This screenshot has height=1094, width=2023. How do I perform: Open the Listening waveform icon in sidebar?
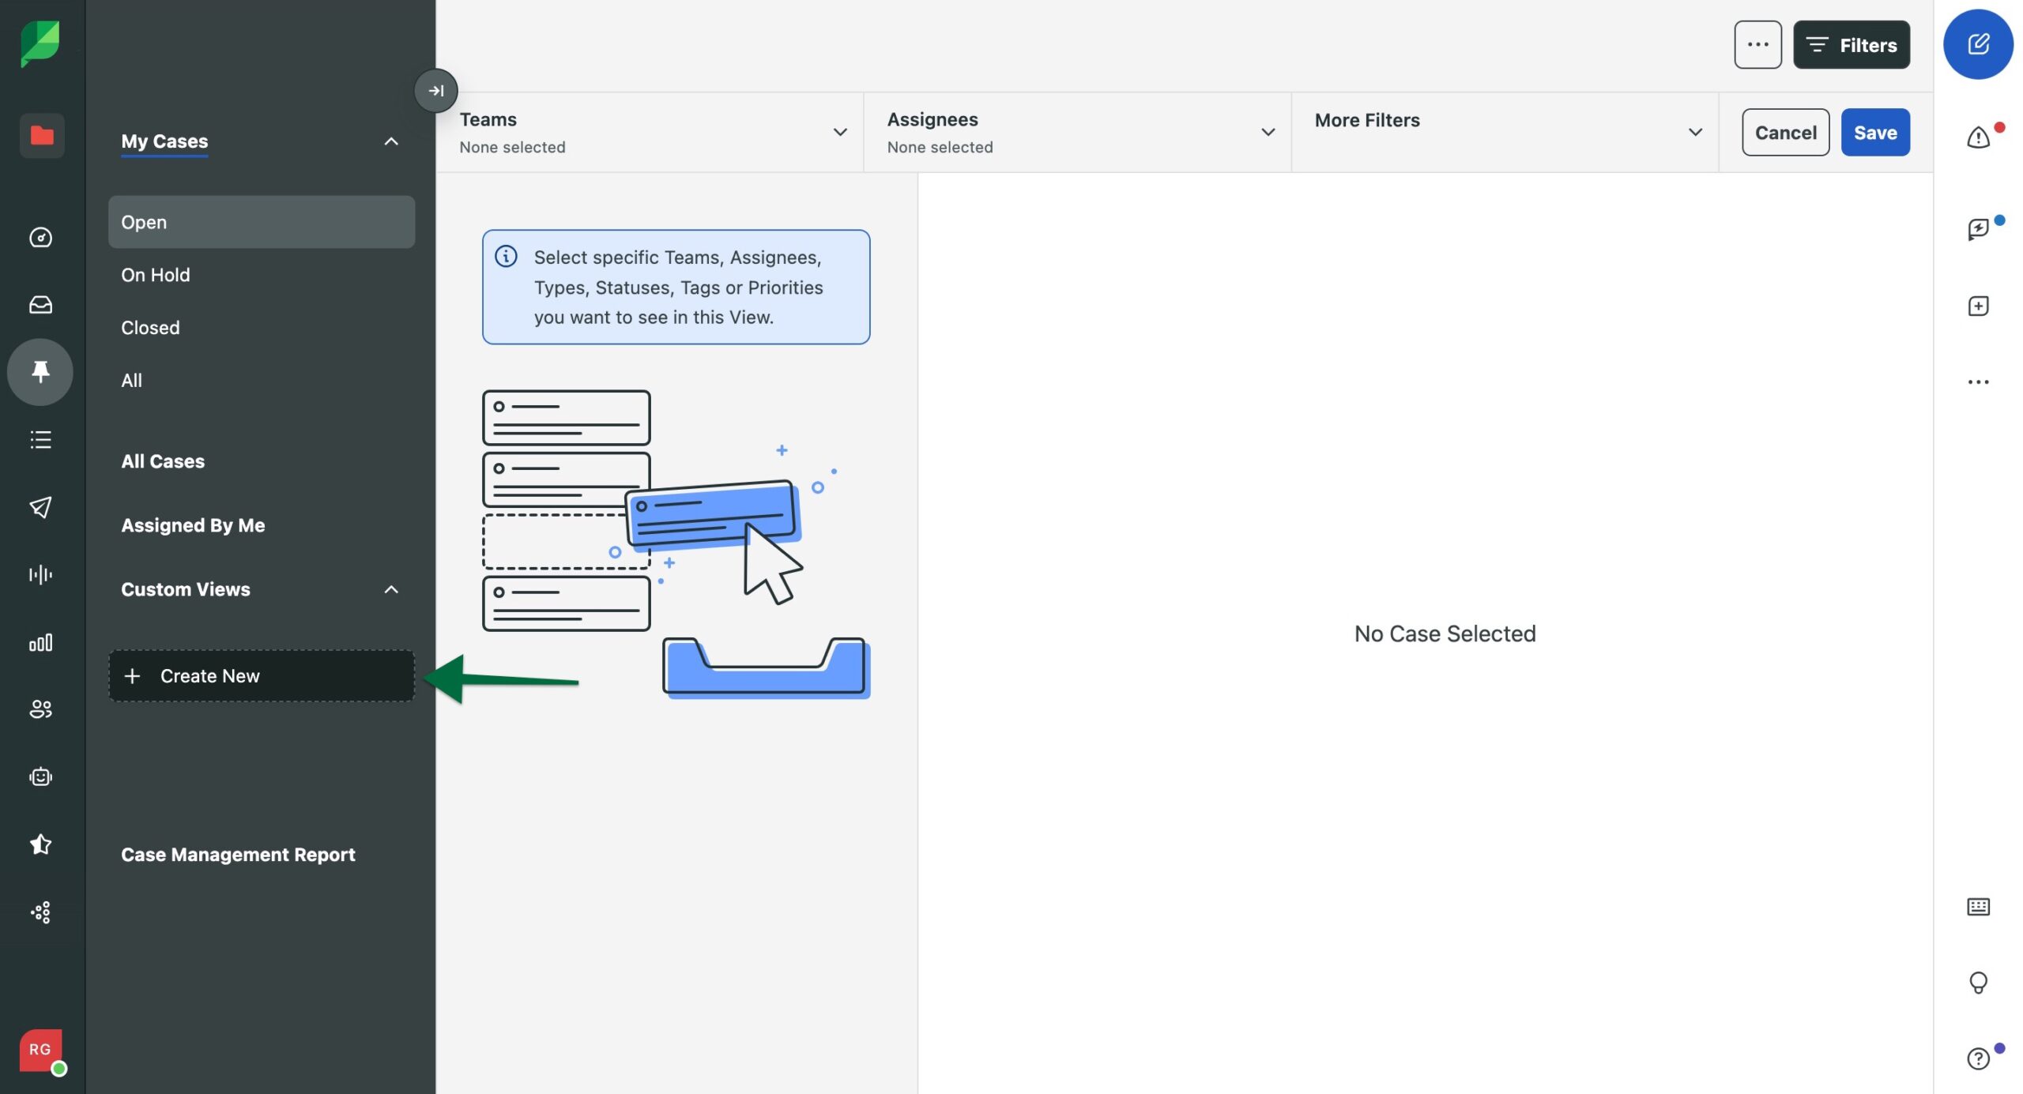pos(40,574)
